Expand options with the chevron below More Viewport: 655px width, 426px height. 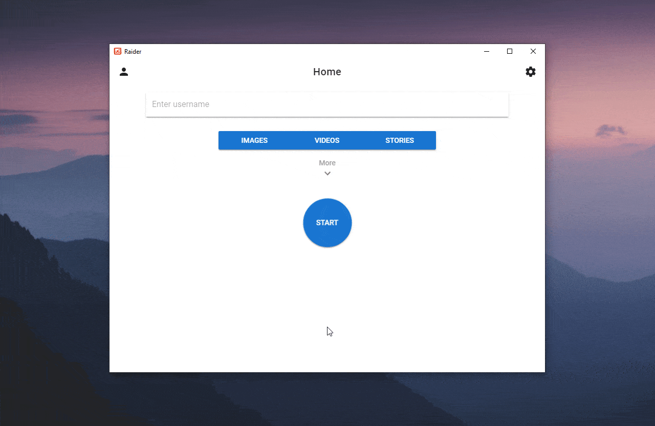point(327,174)
